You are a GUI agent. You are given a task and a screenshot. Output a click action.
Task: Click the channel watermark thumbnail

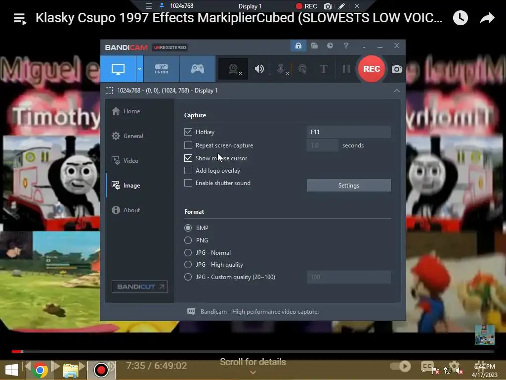tap(485, 335)
